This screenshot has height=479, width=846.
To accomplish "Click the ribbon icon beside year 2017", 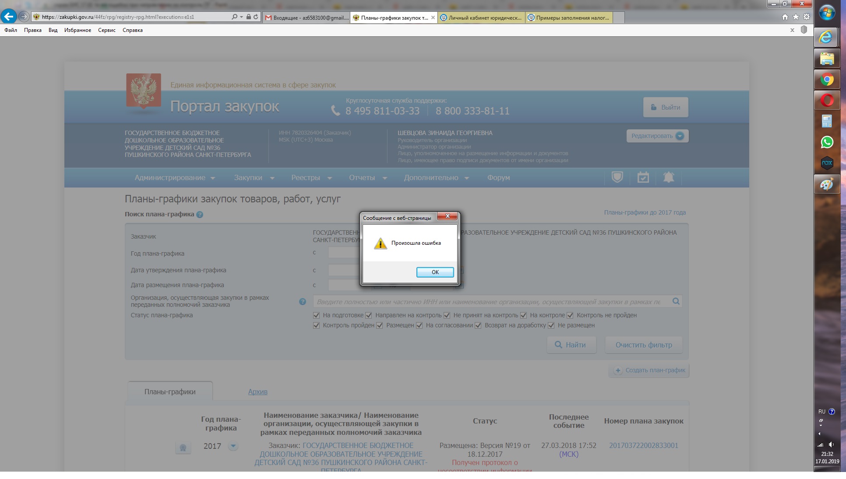I will (x=183, y=448).
